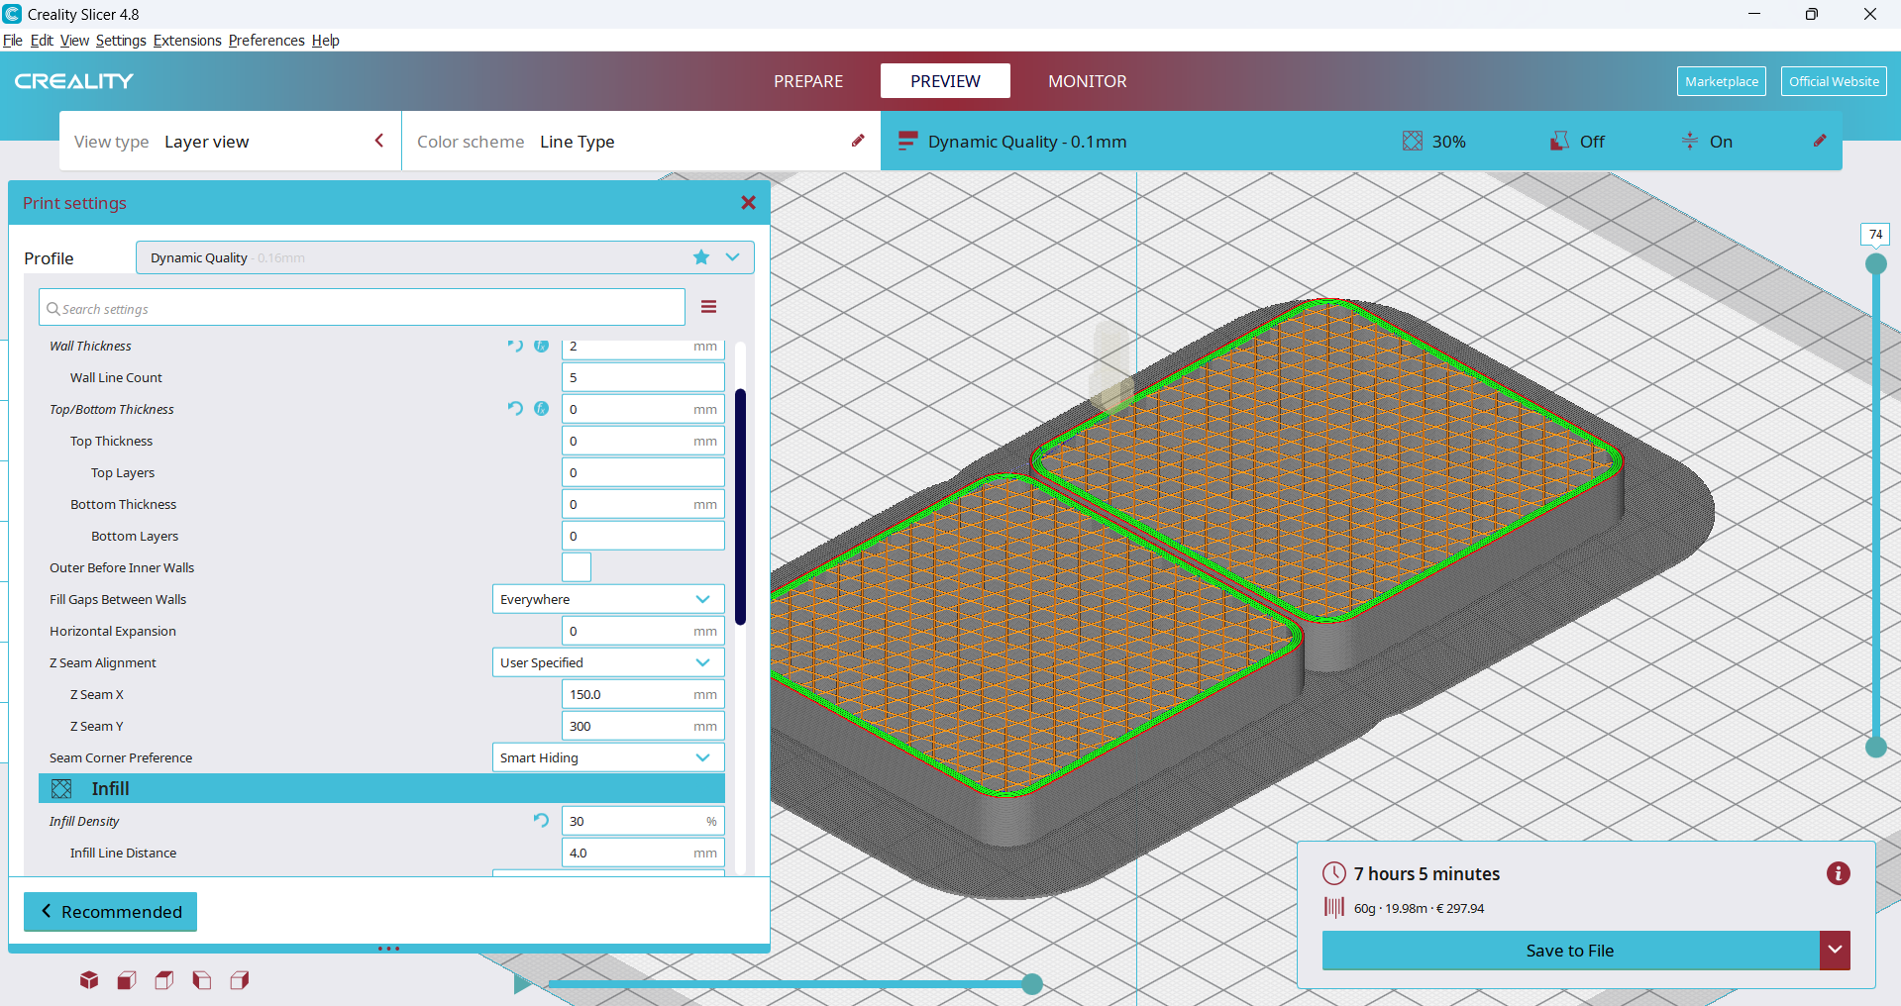Open the Marketplace
The height and width of the screenshot is (1006, 1901).
pos(1722,81)
